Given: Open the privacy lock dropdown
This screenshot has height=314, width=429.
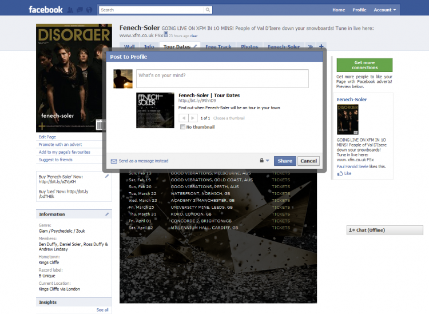Looking at the screenshot, I should (264, 161).
